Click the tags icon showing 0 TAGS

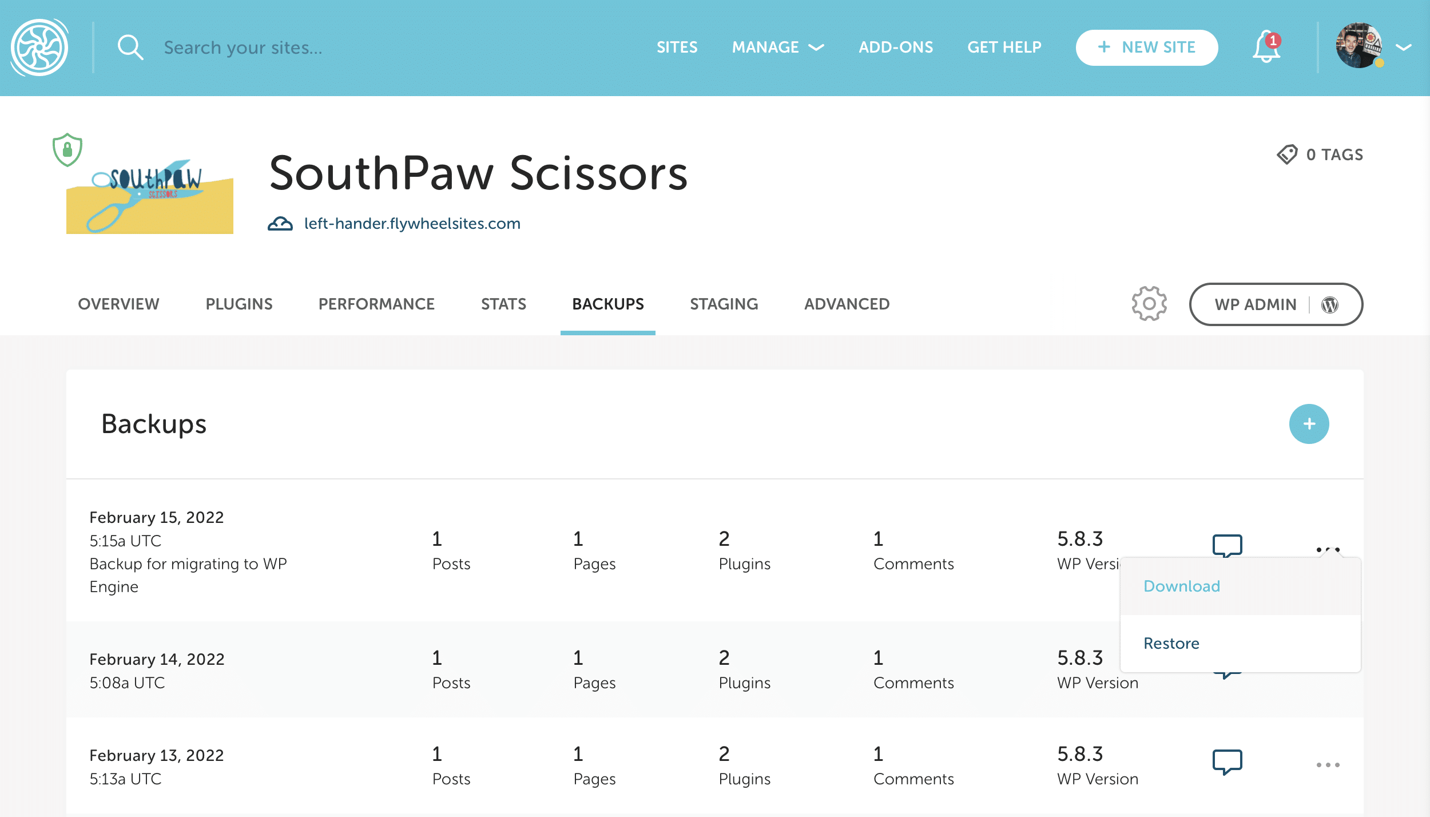click(x=1287, y=154)
